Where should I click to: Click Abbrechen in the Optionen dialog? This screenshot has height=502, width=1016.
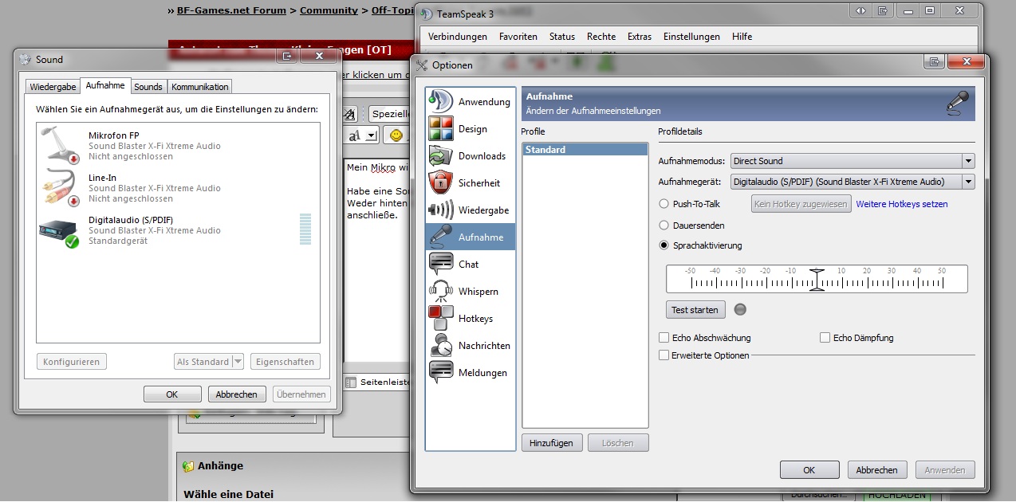click(x=877, y=470)
